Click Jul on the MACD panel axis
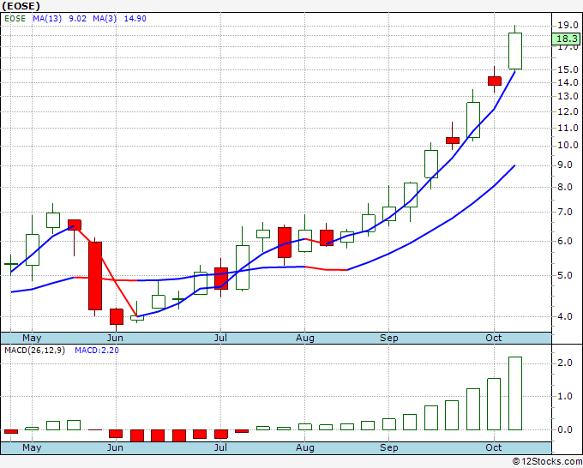Screen dimensions: 583x468 pyautogui.click(x=220, y=448)
